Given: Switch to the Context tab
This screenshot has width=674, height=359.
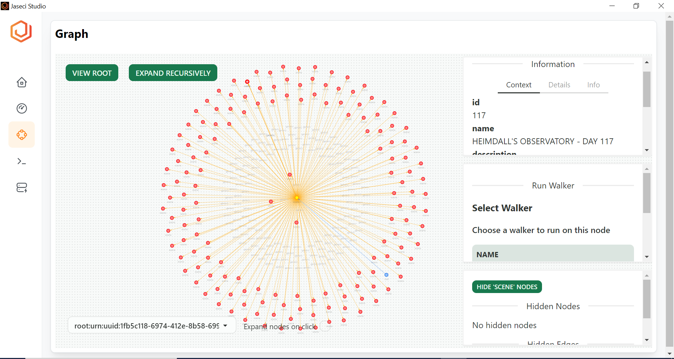Looking at the screenshot, I should [518, 85].
